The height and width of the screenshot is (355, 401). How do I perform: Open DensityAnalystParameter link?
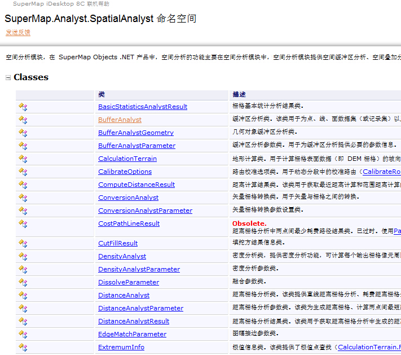click(x=139, y=269)
